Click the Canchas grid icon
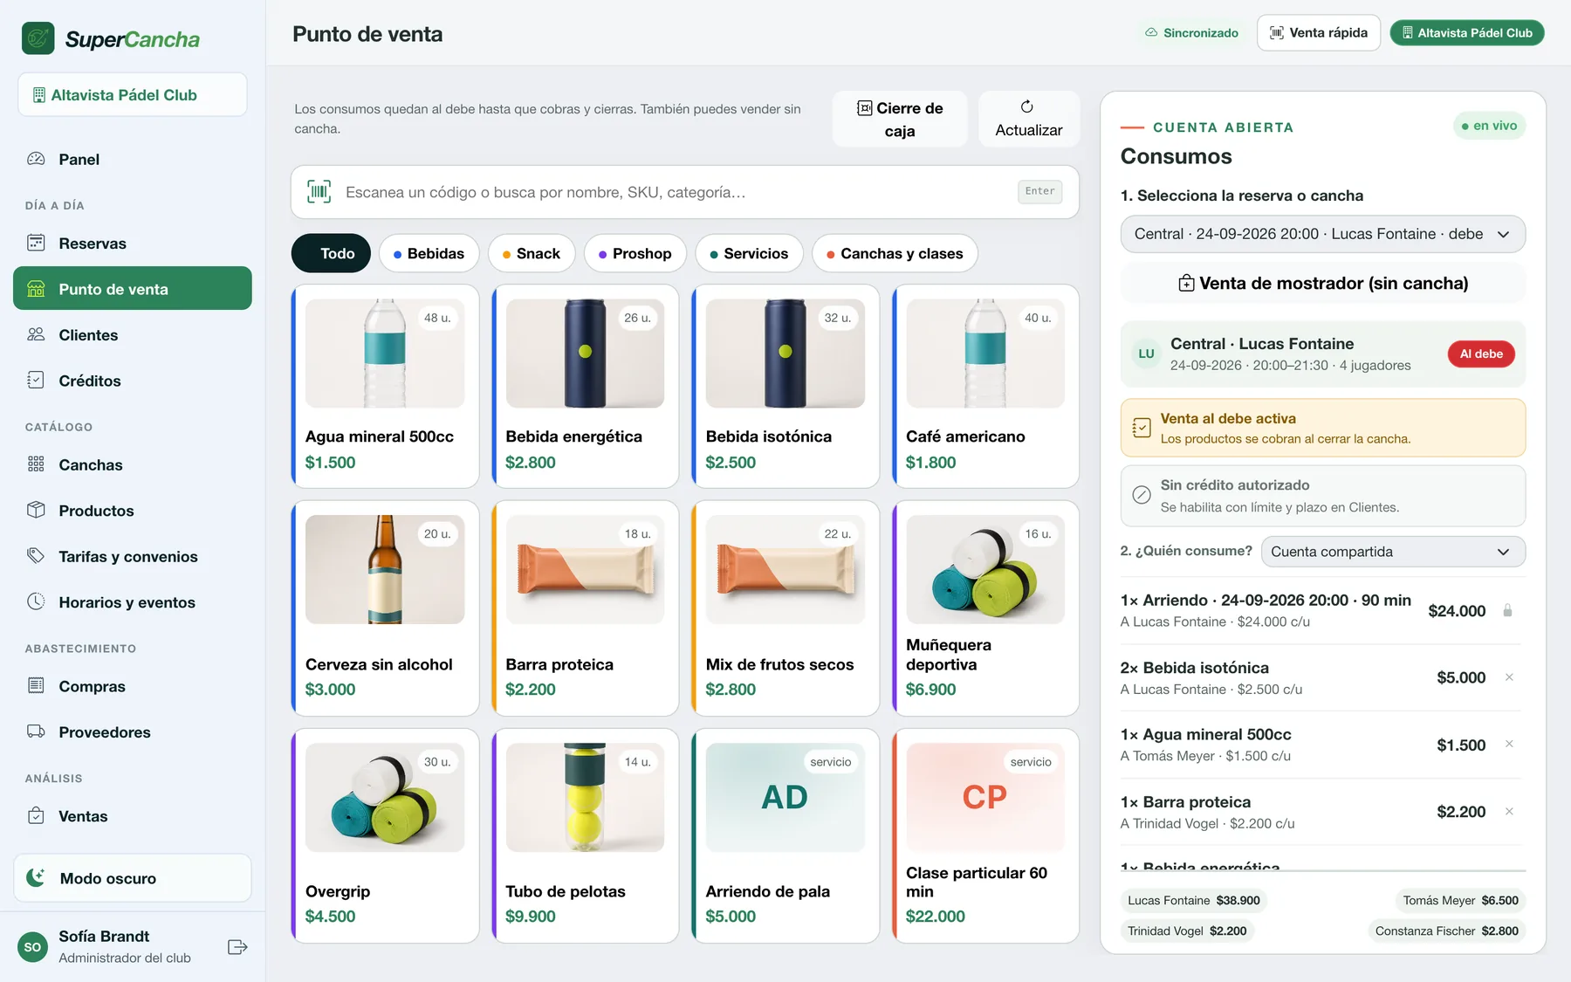 pos(36,464)
